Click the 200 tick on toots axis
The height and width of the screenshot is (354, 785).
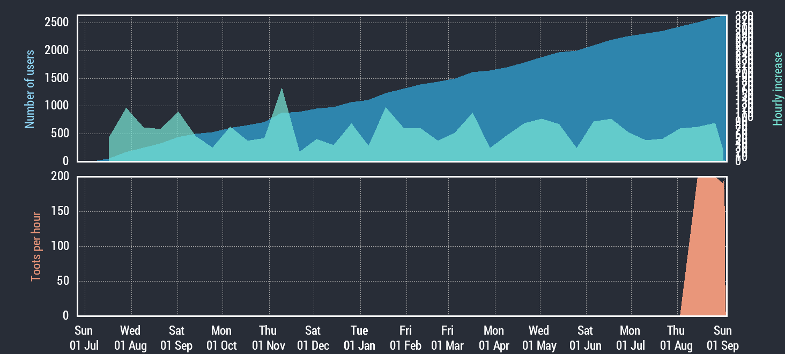(61, 177)
